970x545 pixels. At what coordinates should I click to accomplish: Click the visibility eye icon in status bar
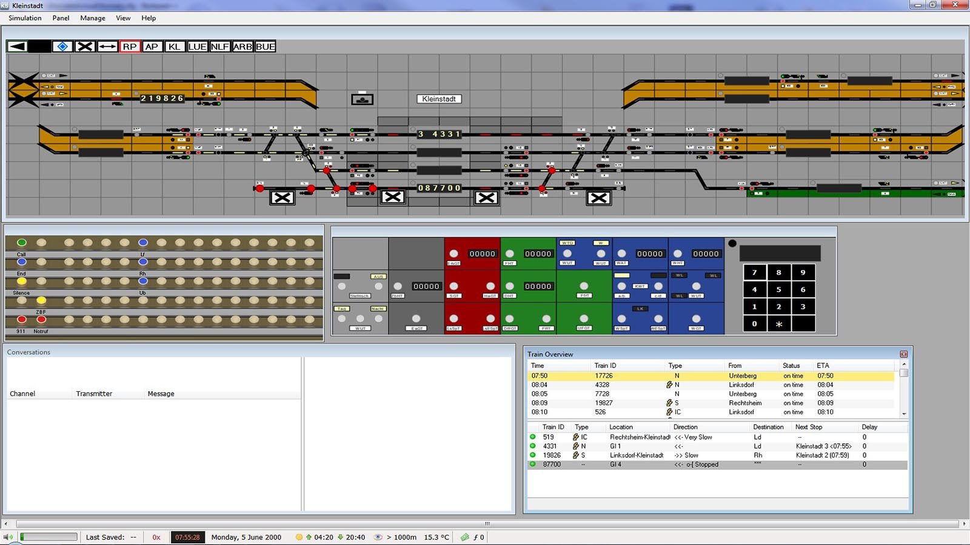click(378, 537)
